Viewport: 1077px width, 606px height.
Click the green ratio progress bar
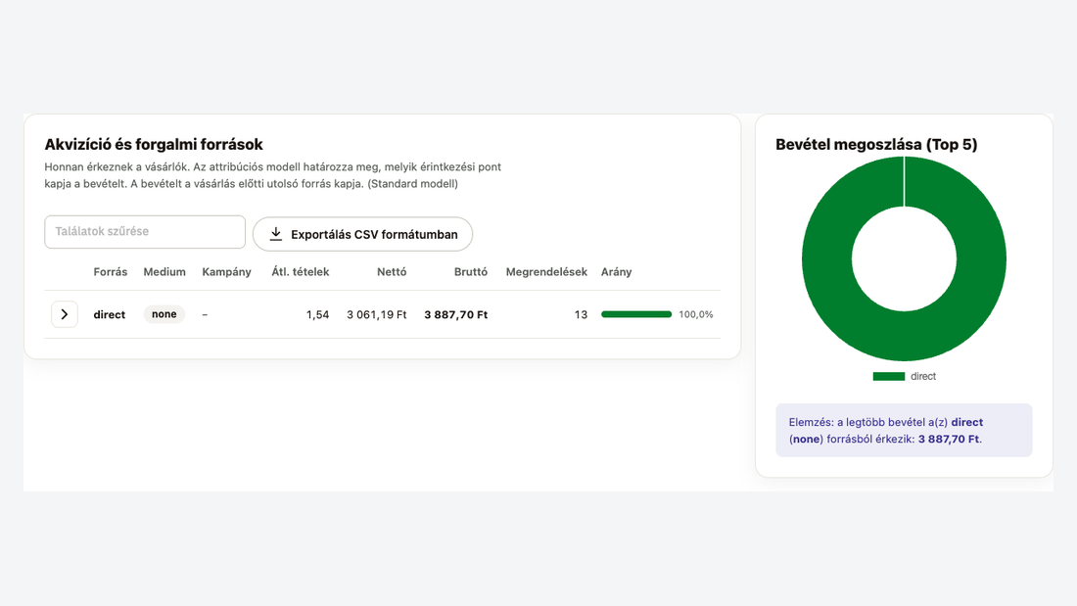636,314
